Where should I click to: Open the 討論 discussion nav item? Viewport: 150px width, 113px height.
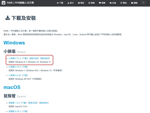(x=113, y=3)
